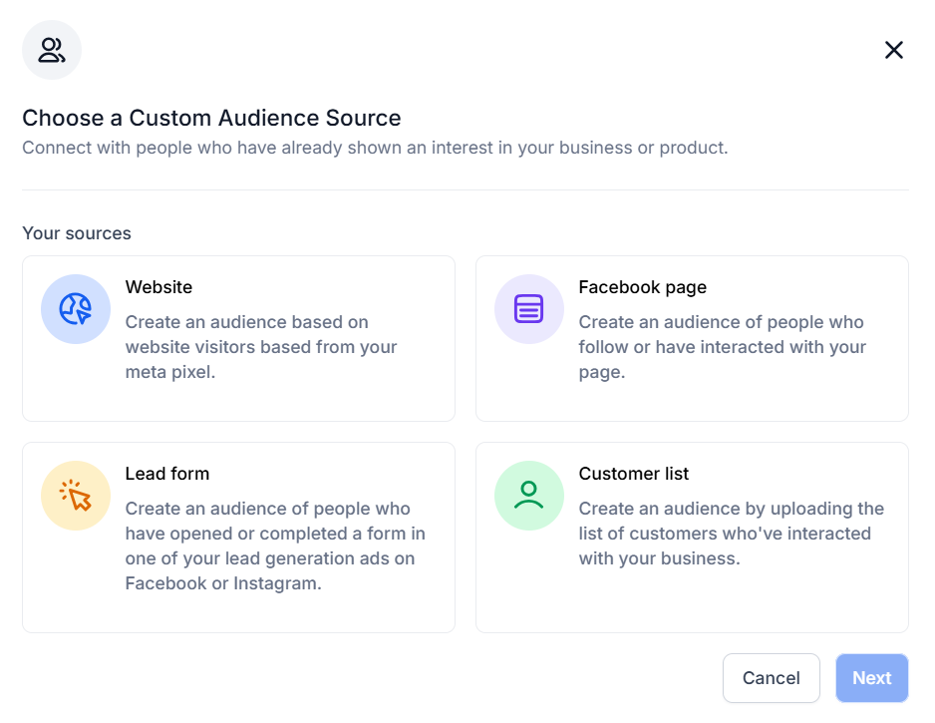Image resolution: width=935 pixels, height=723 pixels.
Task: Select the Customer list source title
Action: coord(633,474)
